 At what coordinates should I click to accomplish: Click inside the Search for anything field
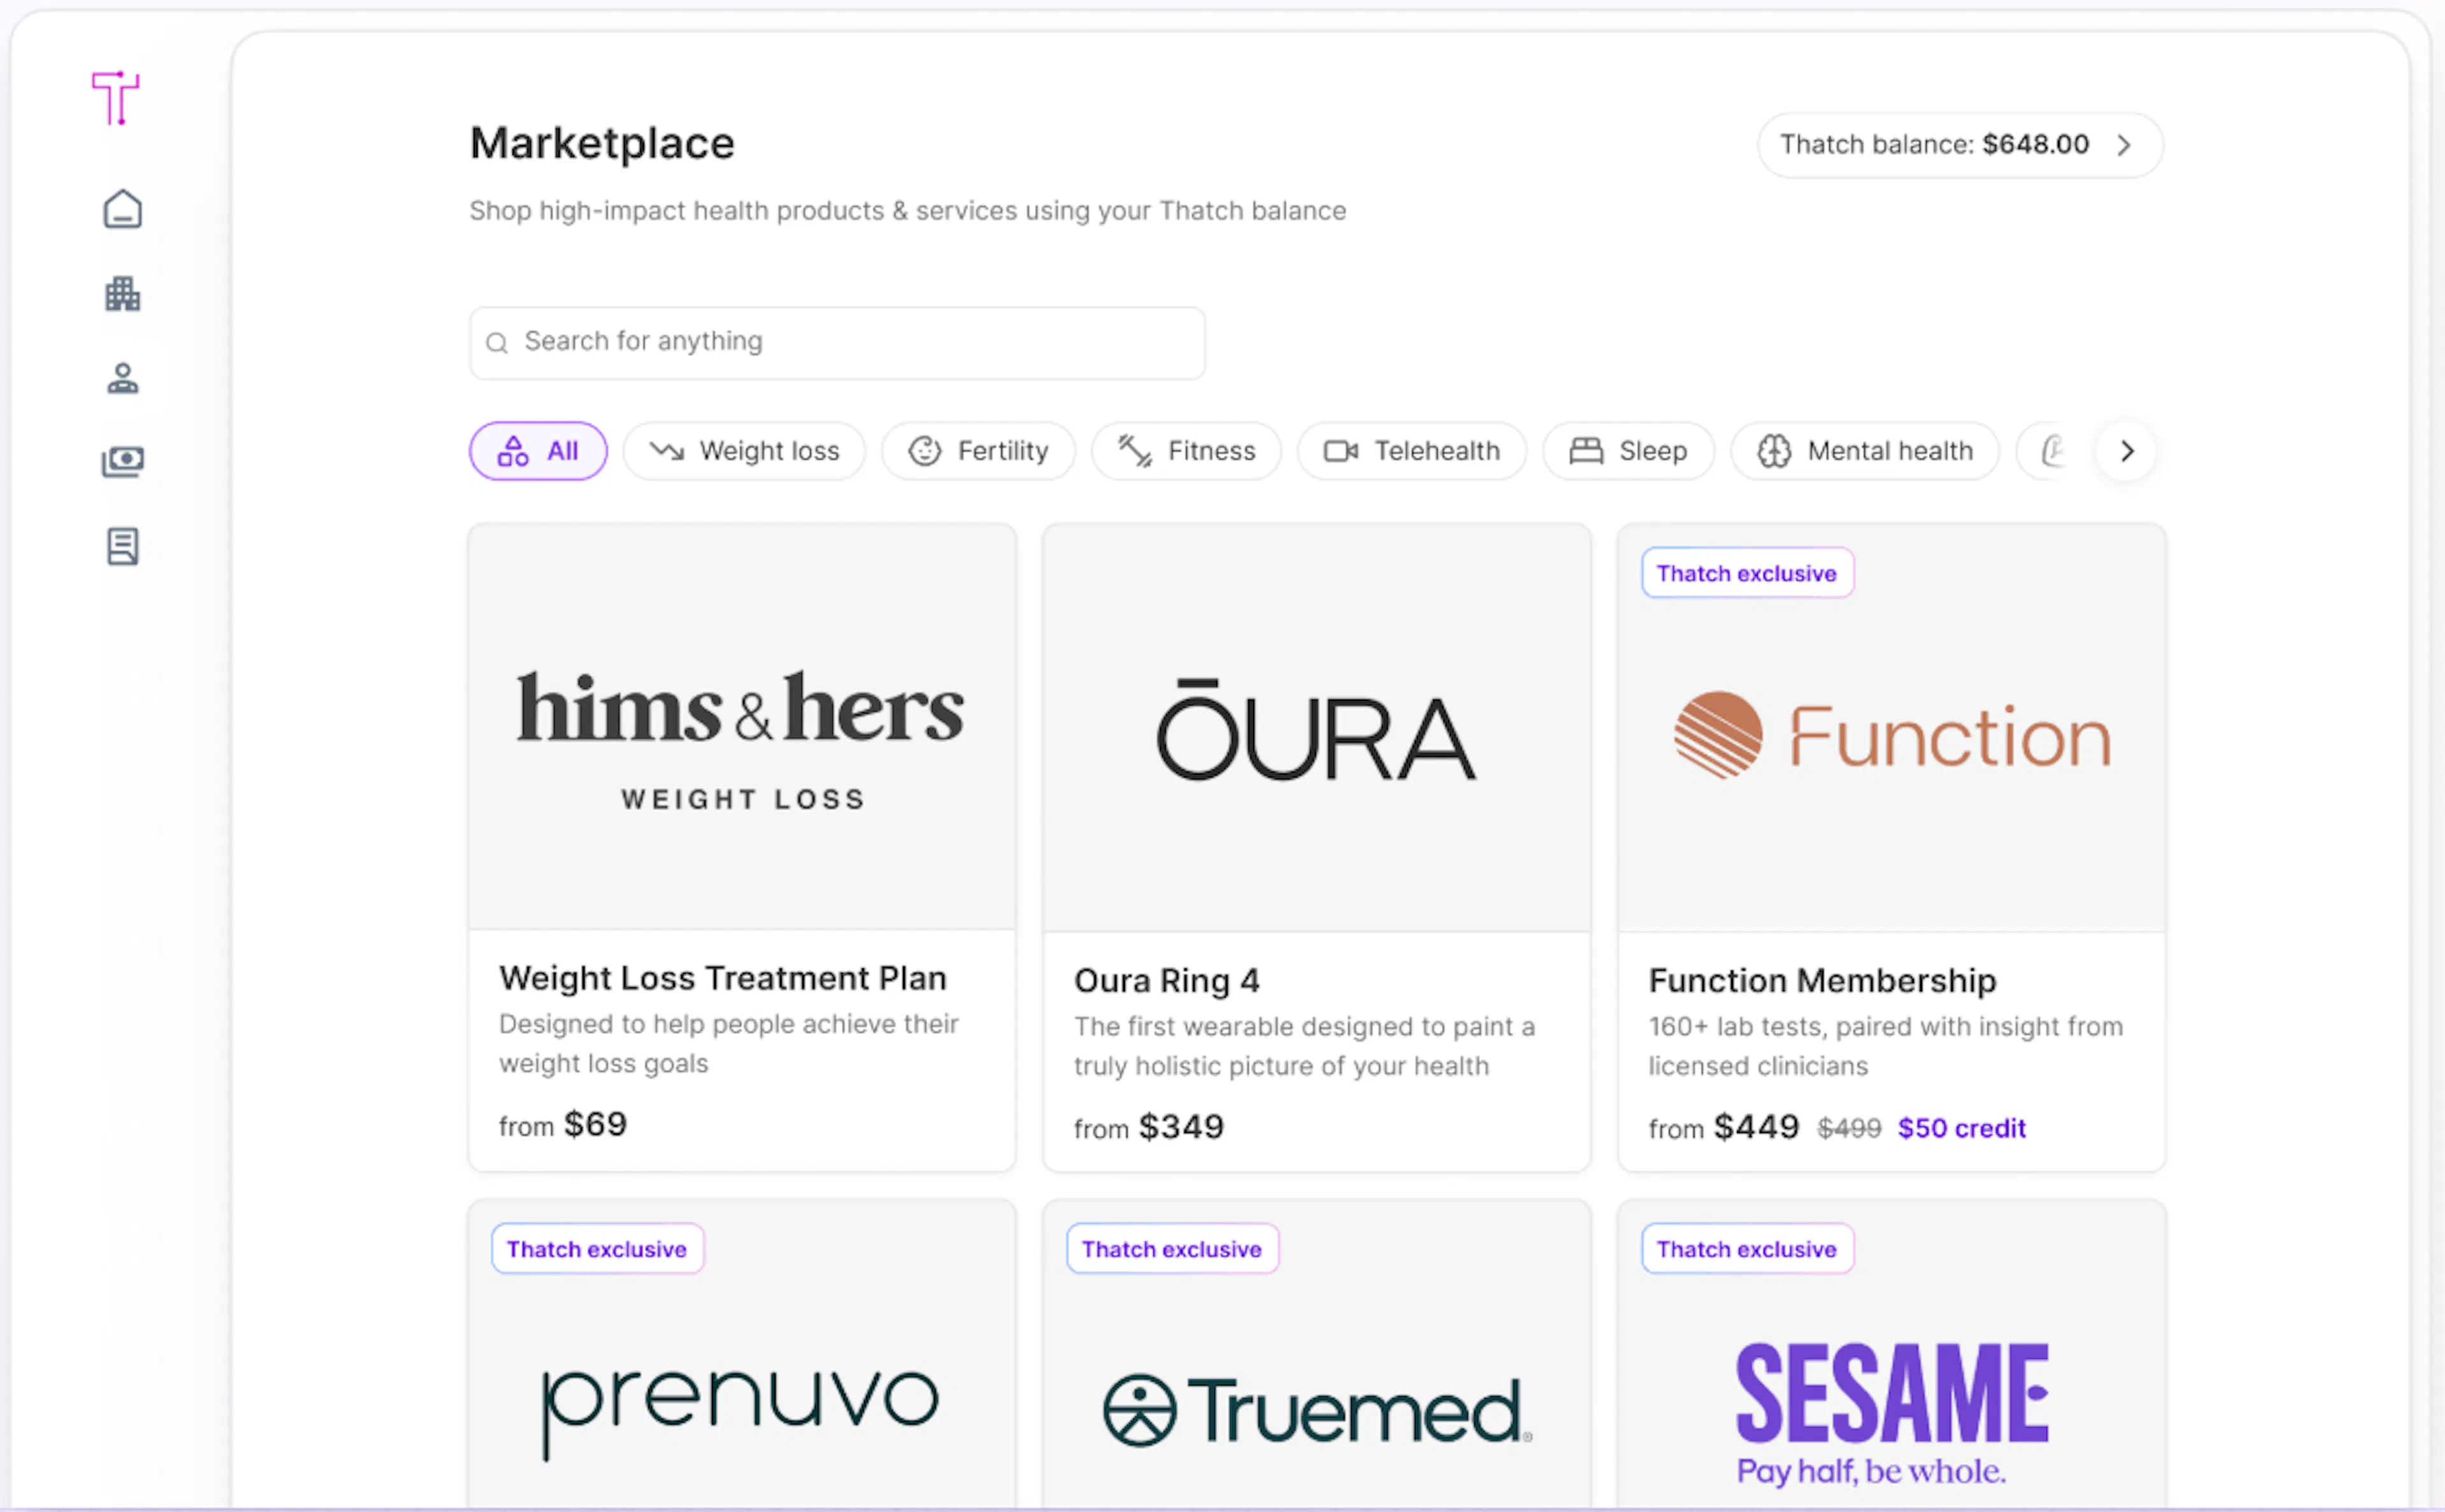(x=837, y=343)
